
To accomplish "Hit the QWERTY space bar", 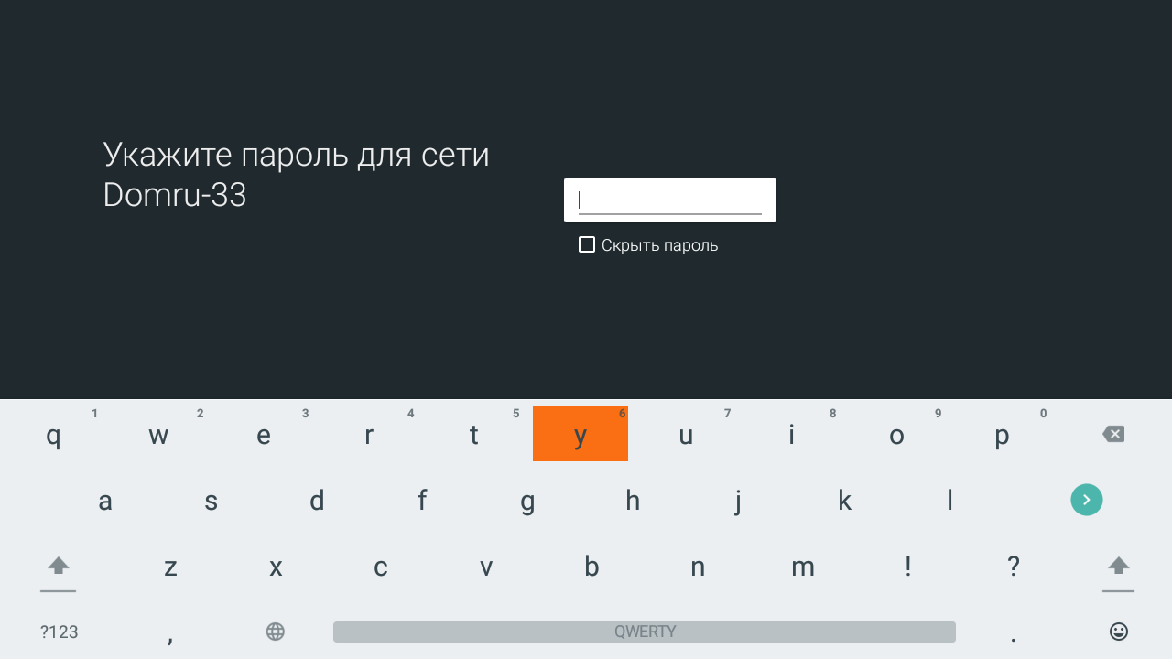I will 645,632.
